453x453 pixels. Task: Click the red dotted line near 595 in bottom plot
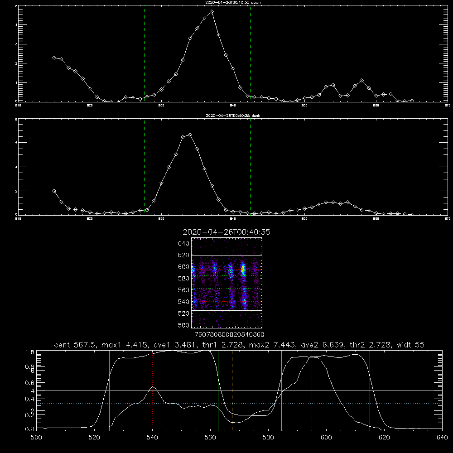pyautogui.click(x=312, y=390)
